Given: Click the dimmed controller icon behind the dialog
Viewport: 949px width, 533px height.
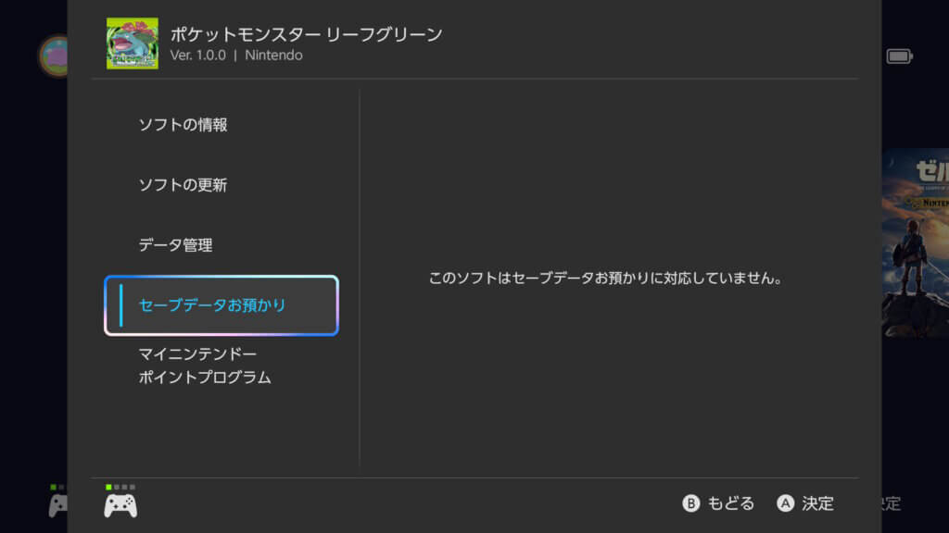Looking at the screenshot, I should click(x=57, y=505).
